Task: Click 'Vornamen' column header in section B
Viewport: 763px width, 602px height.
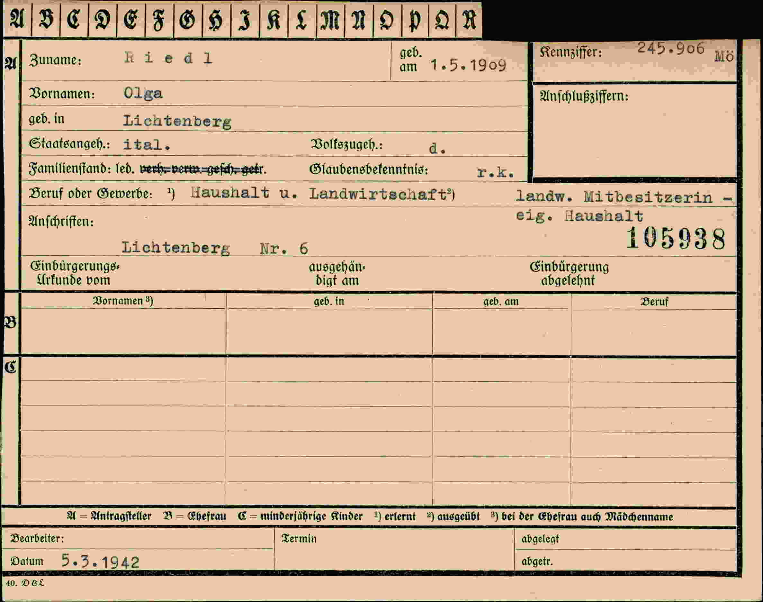Action: (x=123, y=301)
